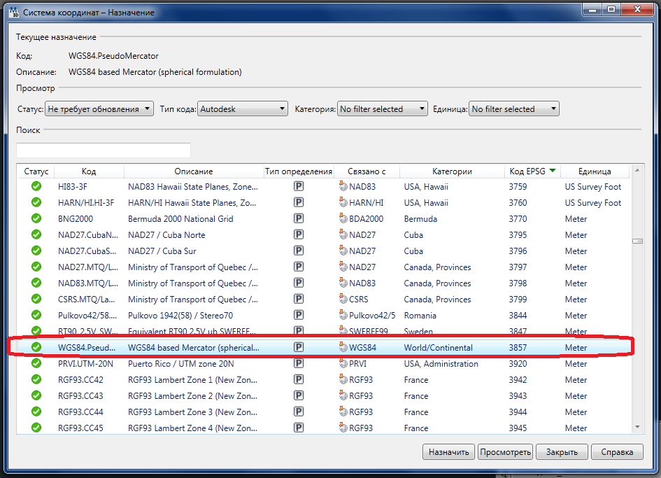Open the Единица filter dropdown
Image resolution: width=661 pixels, height=478 pixels.
513,108
